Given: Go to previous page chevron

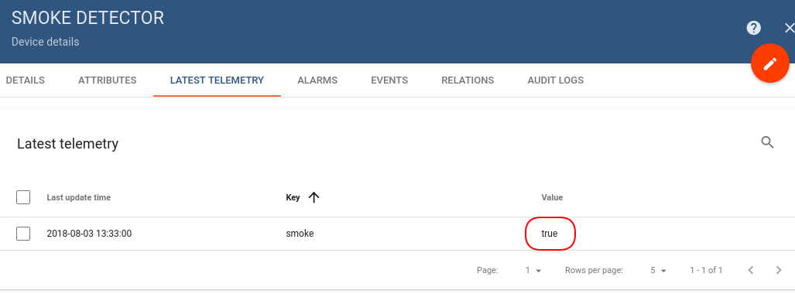Looking at the screenshot, I should (751, 270).
